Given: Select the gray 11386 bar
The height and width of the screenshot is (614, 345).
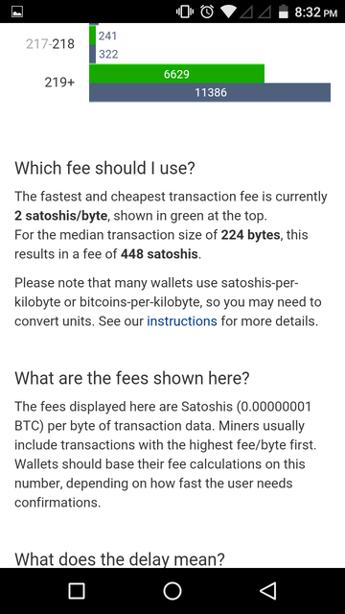Looking at the screenshot, I should (210, 92).
